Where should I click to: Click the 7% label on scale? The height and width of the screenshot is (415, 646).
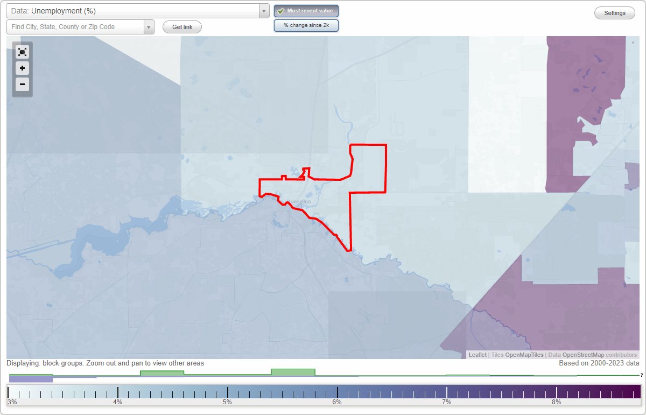coord(446,402)
